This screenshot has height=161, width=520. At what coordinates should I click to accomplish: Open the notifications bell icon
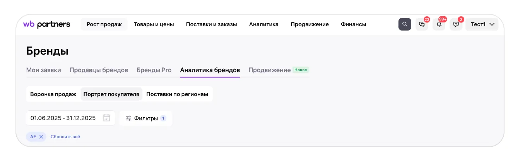pos(439,24)
